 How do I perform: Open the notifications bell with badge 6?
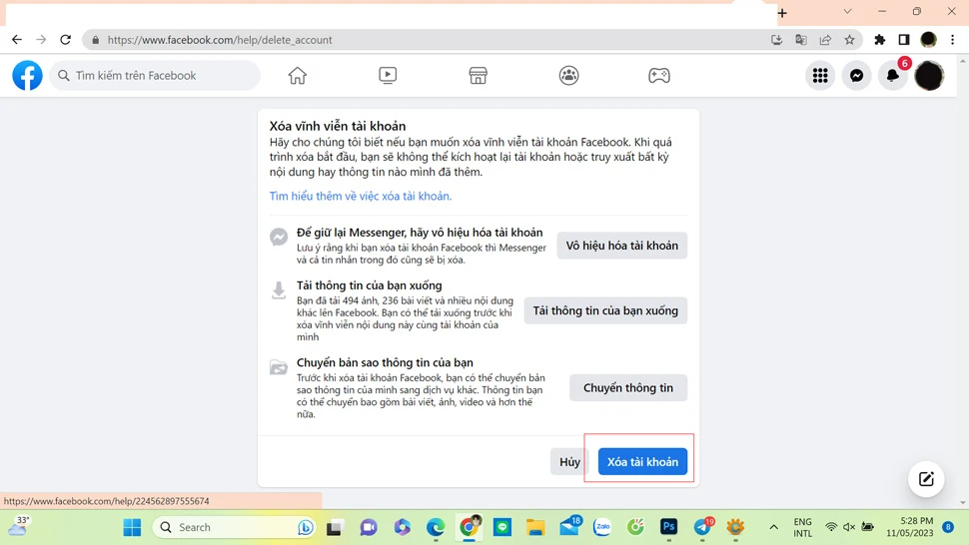(893, 75)
